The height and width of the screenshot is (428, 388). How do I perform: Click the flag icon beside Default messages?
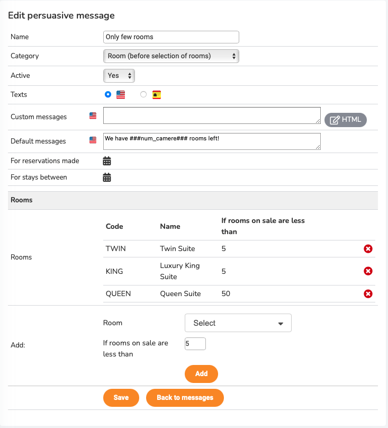93,140
